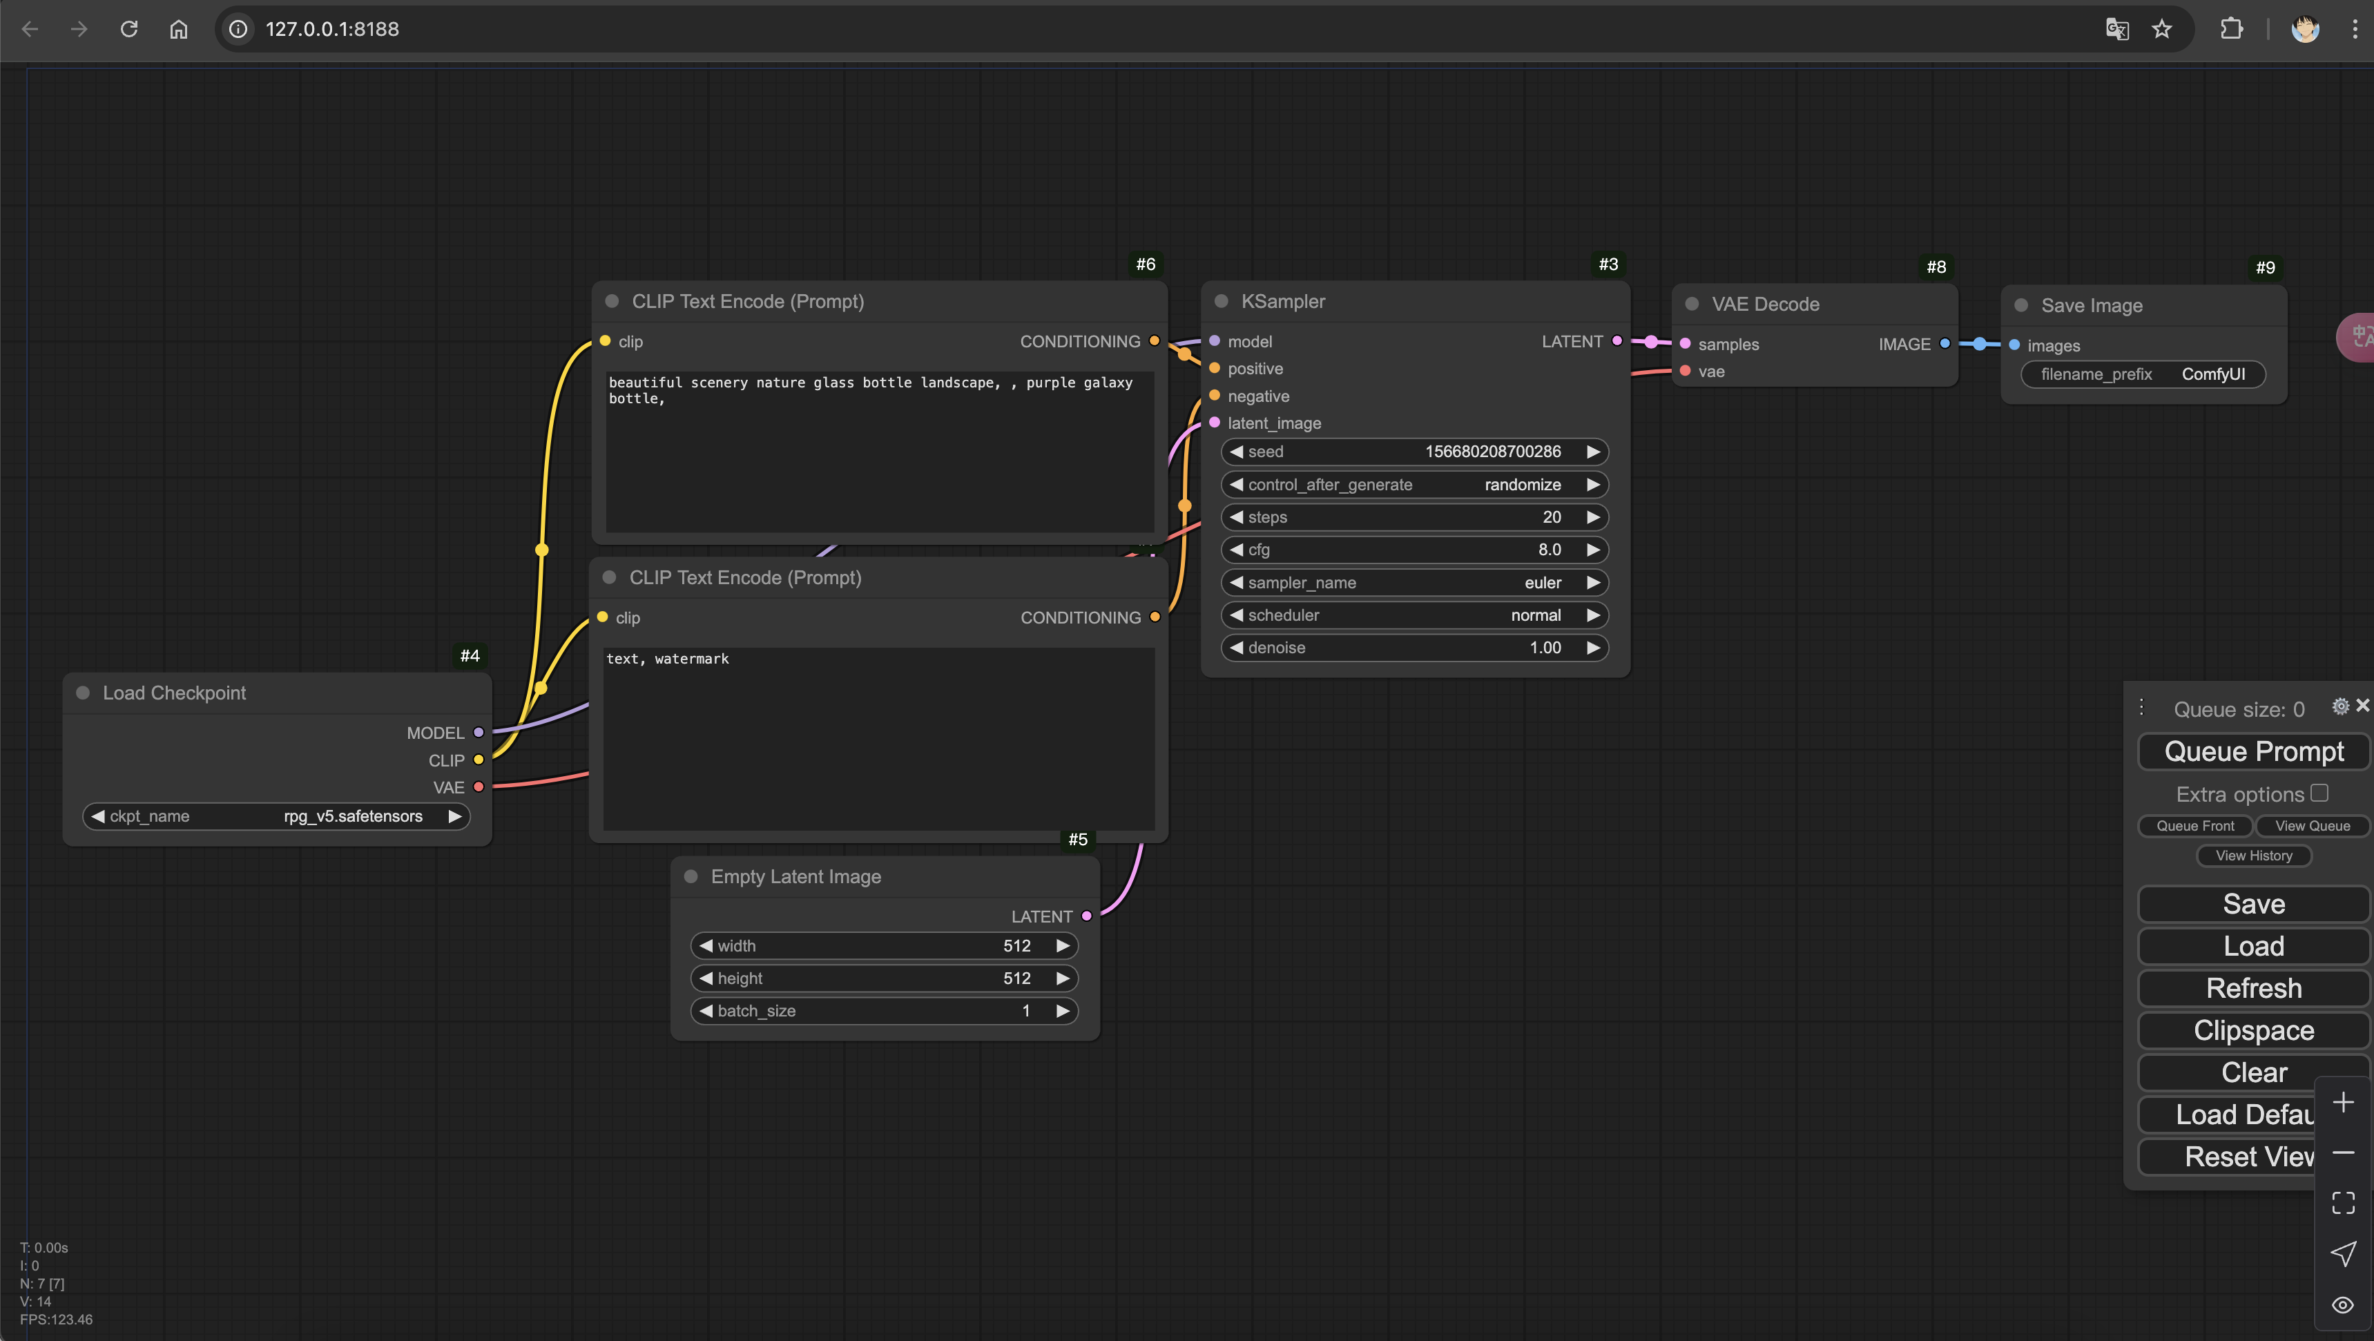Image resolution: width=2374 pixels, height=1341 pixels.
Task: Click the KSampler LATENT output slot
Action: point(1617,341)
